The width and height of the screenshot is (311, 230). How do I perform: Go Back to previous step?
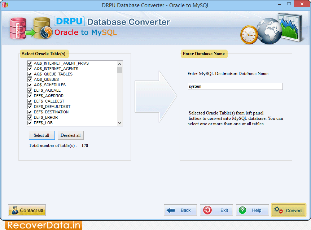(180, 210)
